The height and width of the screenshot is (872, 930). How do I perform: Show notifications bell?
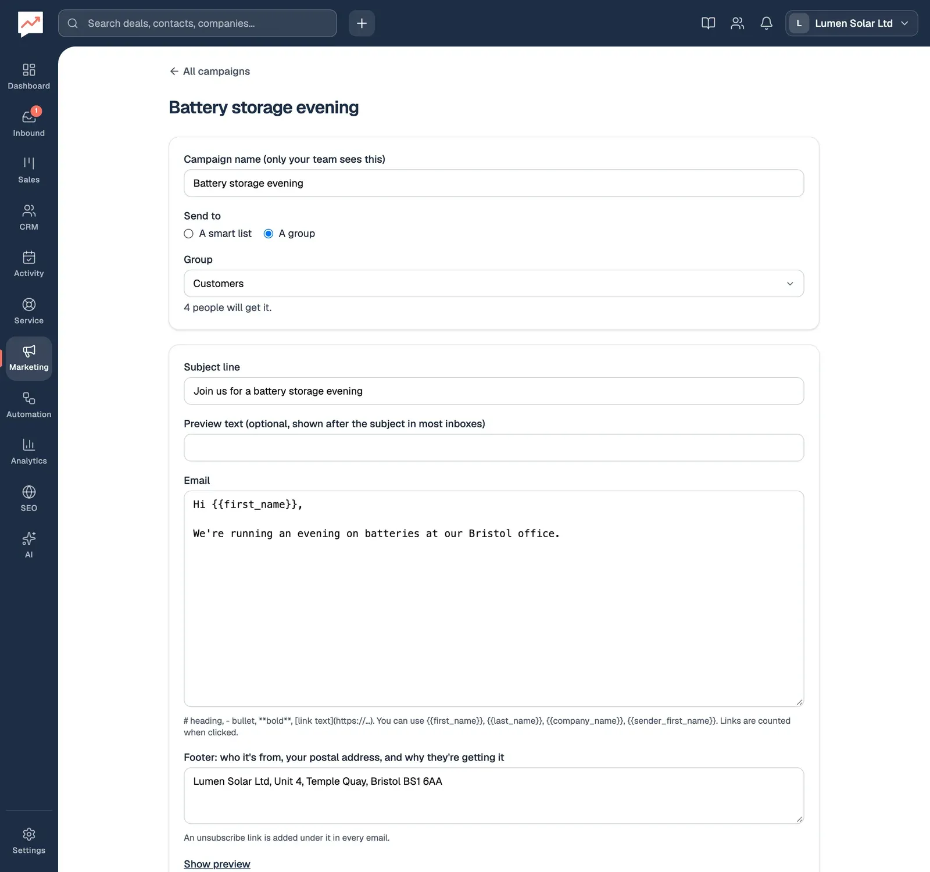coord(766,23)
